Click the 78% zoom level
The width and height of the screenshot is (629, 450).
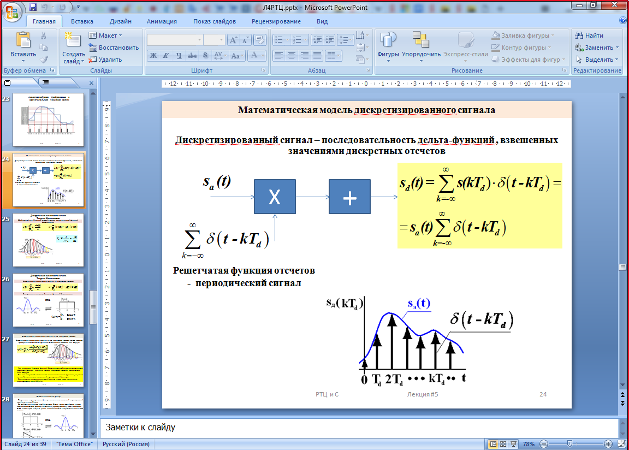pyautogui.click(x=529, y=444)
